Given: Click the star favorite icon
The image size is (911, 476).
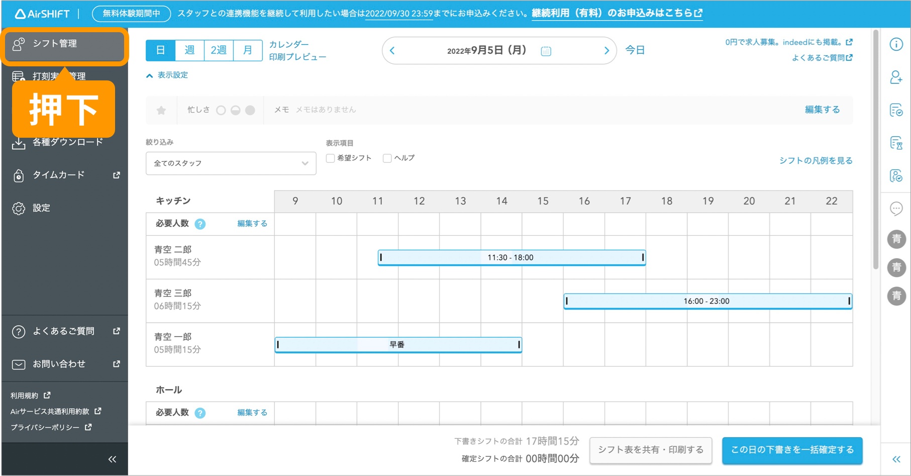Looking at the screenshot, I should pos(161,110).
